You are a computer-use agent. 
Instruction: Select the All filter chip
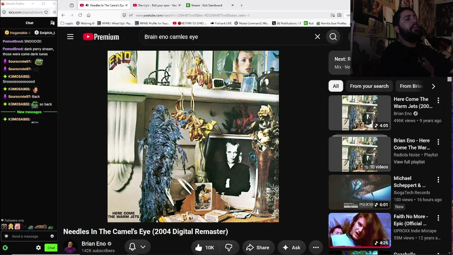[x=336, y=86]
